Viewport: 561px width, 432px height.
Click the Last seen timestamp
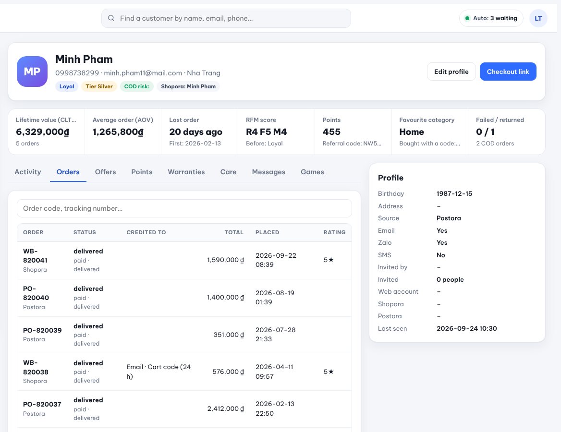pos(466,329)
